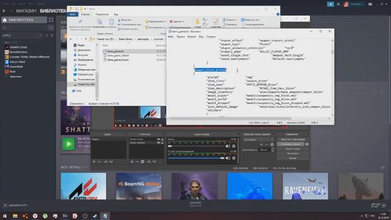The image size is (391, 220).
Task: Toggle visibility eye of second OBS source
Action: 158,142
